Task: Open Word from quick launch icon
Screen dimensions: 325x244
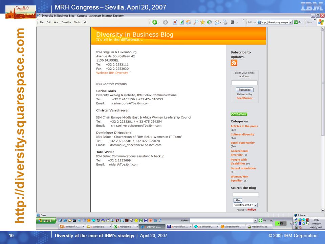Action: [x=146, y=221]
